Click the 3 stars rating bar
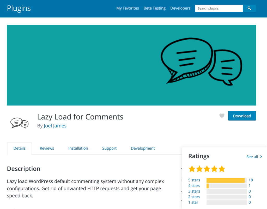The width and height of the screenshot is (267, 209). (227, 192)
